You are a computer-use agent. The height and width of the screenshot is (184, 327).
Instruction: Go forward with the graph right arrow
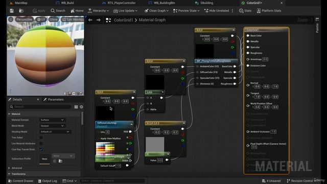pyautogui.click(x=99, y=20)
